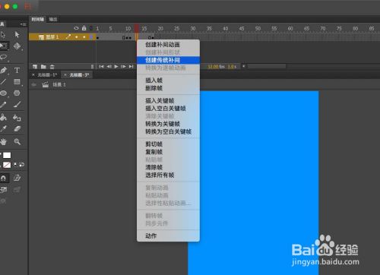Toggle lock all layers padlock icon
The height and width of the screenshot is (275, 380).
84,28
